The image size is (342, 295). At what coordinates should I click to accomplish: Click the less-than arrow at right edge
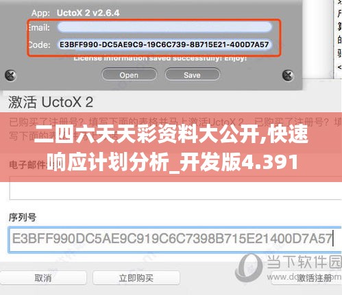click(340, 67)
